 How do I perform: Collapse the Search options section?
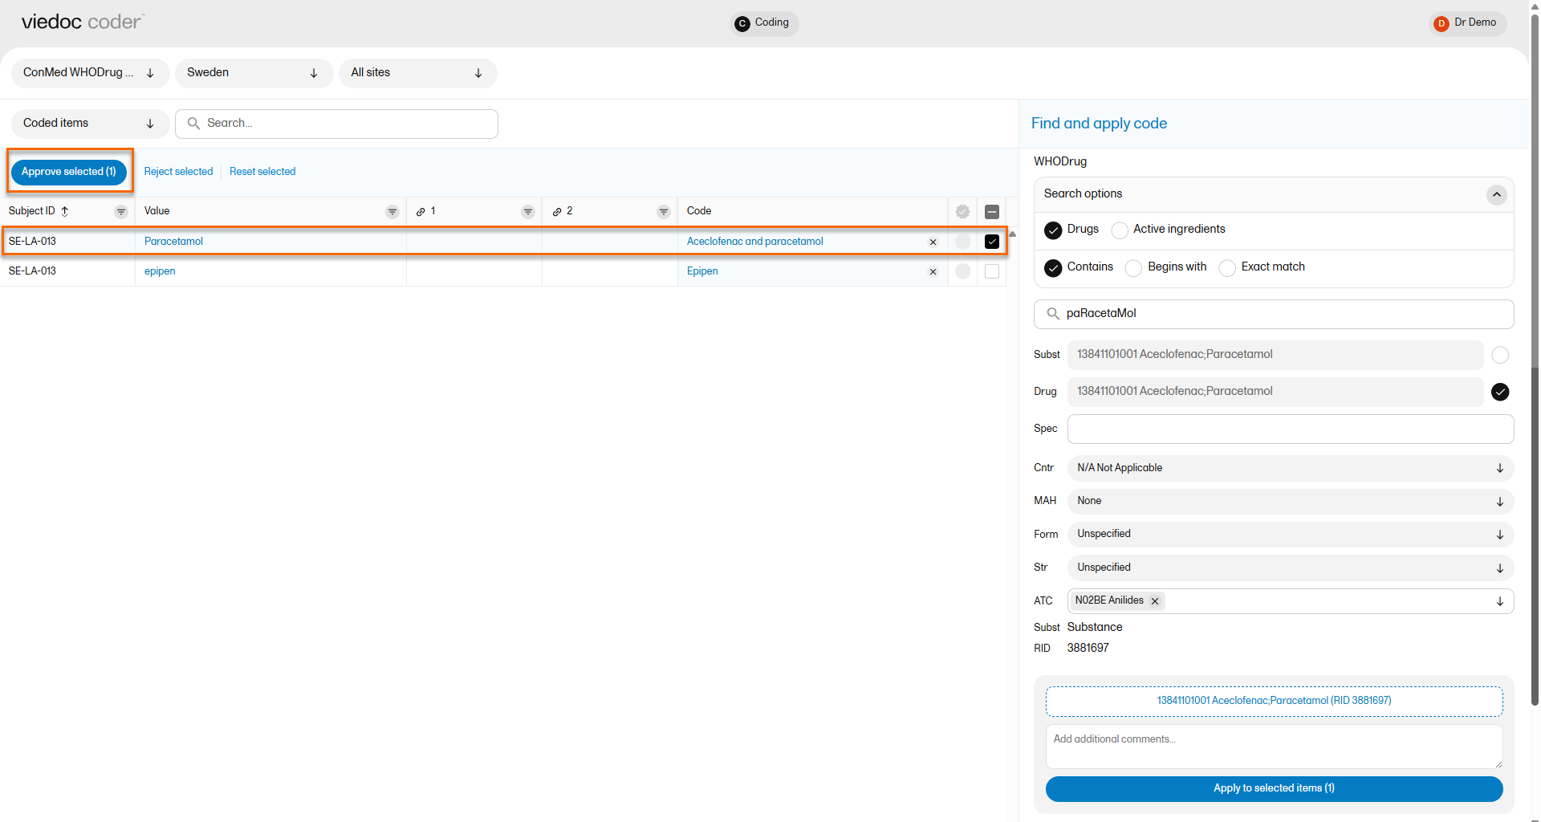(1496, 195)
